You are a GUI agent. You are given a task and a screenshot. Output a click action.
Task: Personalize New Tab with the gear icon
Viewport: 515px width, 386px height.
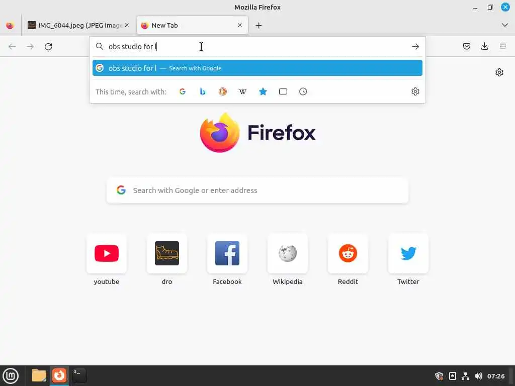coord(499,72)
